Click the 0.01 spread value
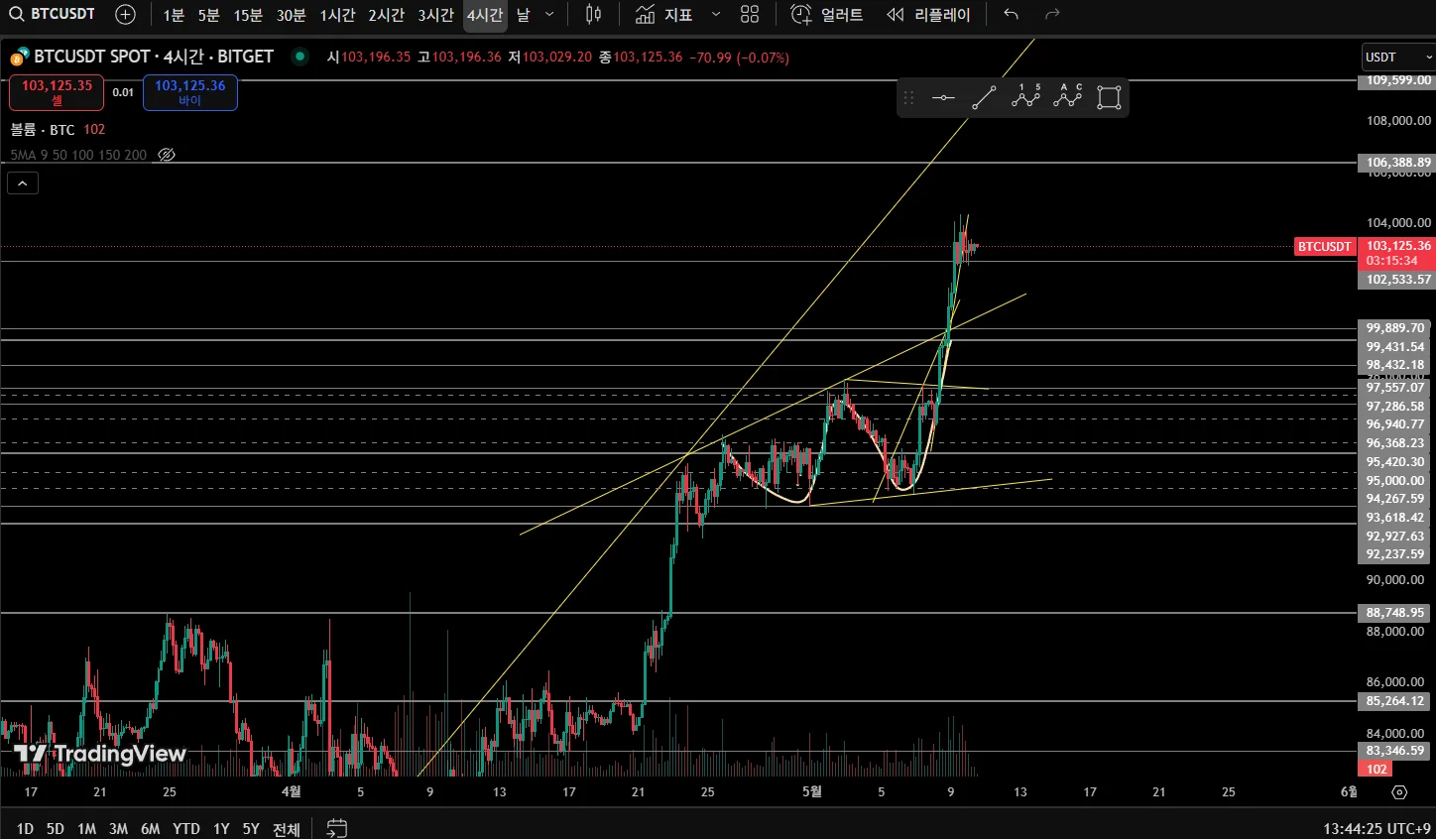 (123, 92)
